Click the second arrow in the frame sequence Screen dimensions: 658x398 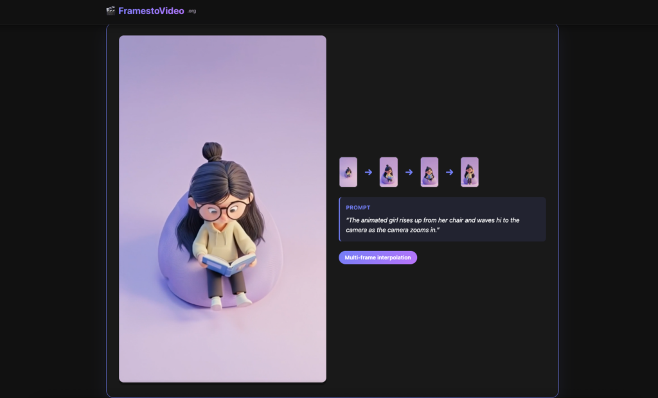[409, 171]
